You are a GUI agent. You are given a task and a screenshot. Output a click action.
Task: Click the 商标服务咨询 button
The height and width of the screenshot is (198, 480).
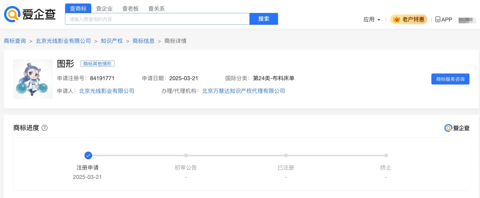(x=450, y=79)
